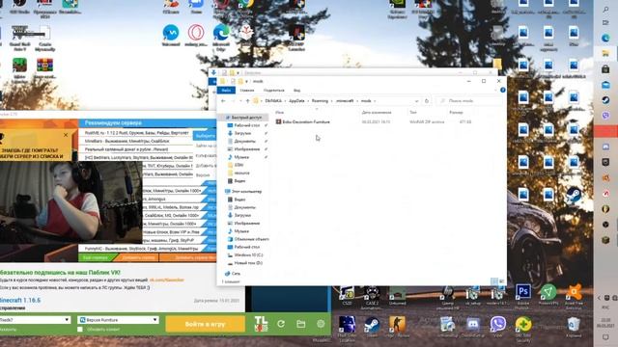Click the taskbar clock and date

coord(605,323)
